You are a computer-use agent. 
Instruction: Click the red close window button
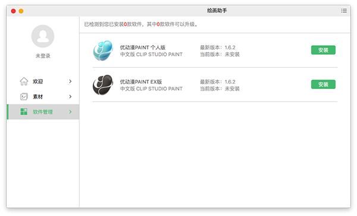tap(14, 11)
